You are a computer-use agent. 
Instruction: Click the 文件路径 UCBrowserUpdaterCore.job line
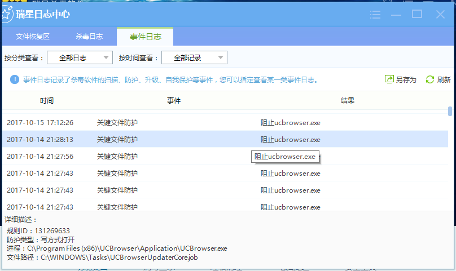click(x=102, y=257)
